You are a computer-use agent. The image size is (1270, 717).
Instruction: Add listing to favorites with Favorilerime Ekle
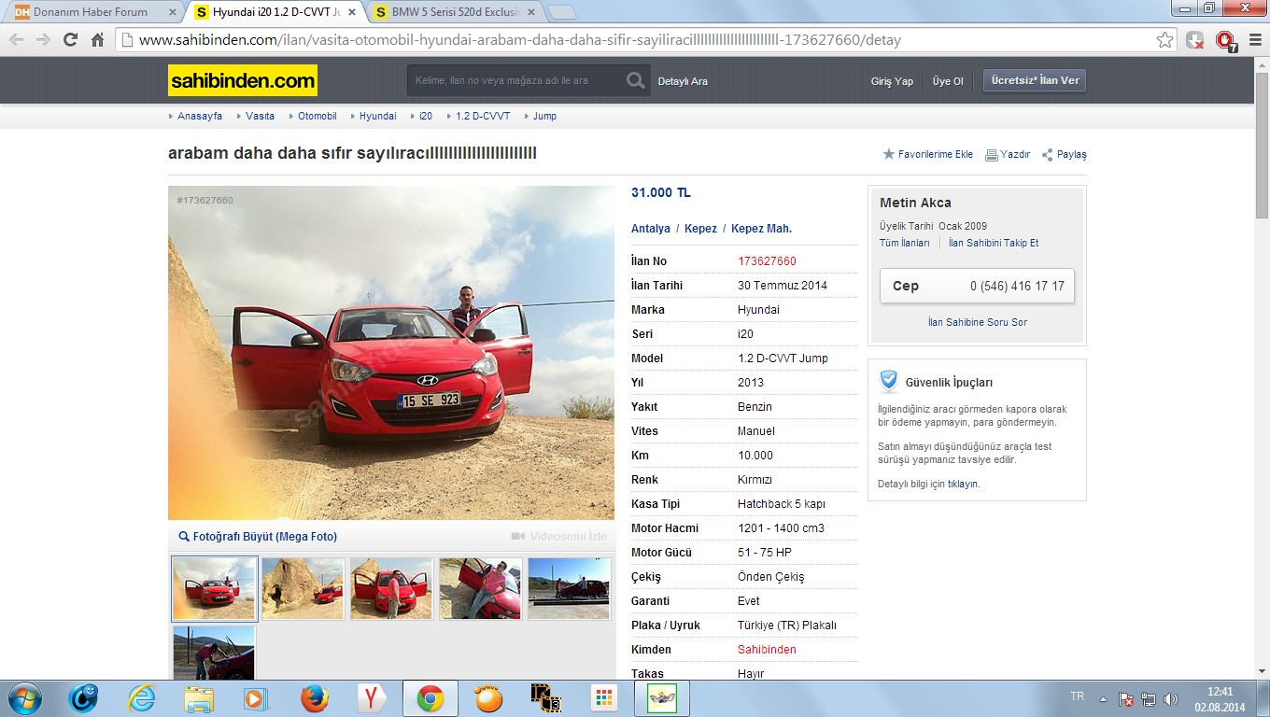click(x=928, y=154)
